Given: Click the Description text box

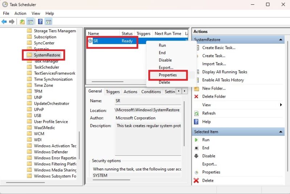Looking at the screenshot, I should coord(148,139).
